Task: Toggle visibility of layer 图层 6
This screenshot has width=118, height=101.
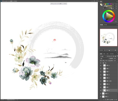Action: [x=101, y=72]
